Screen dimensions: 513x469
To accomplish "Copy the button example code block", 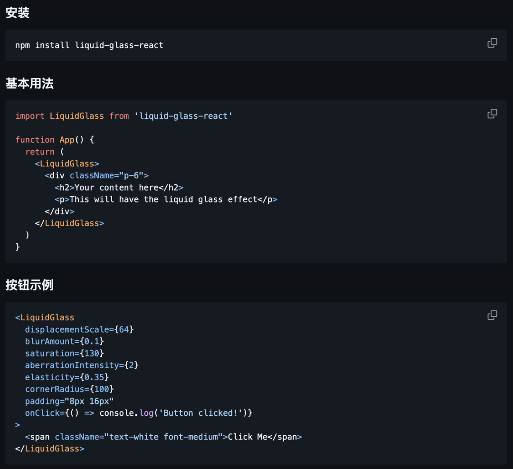I will pos(492,315).
